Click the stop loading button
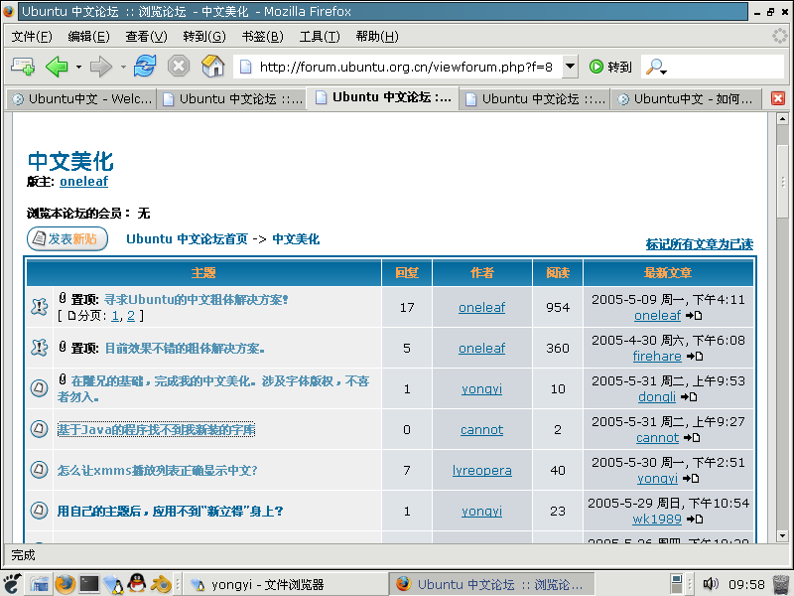The height and width of the screenshot is (596, 794). [x=179, y=67]
